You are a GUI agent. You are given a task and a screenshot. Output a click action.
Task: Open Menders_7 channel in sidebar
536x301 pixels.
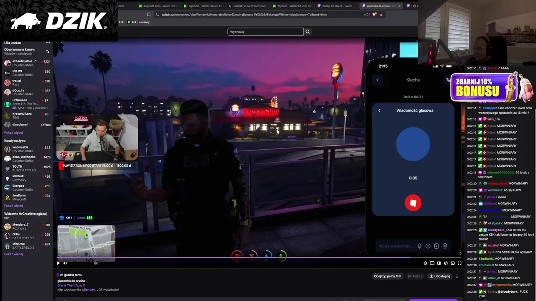tap(27, 227)
